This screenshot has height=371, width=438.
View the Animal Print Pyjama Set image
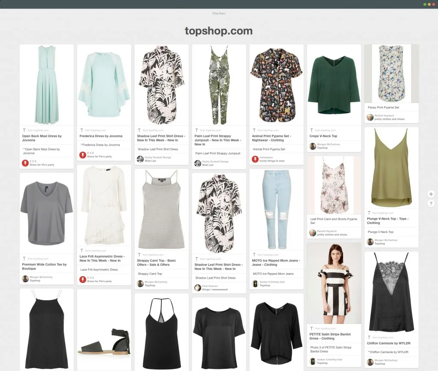point(277,85)
